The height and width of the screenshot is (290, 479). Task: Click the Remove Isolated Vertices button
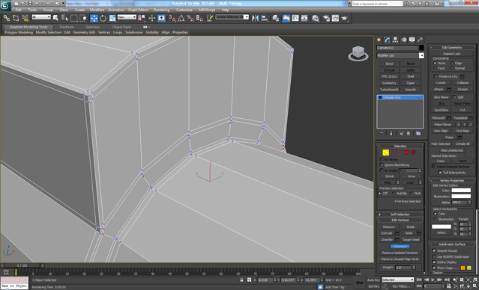[x=400, y=253]
